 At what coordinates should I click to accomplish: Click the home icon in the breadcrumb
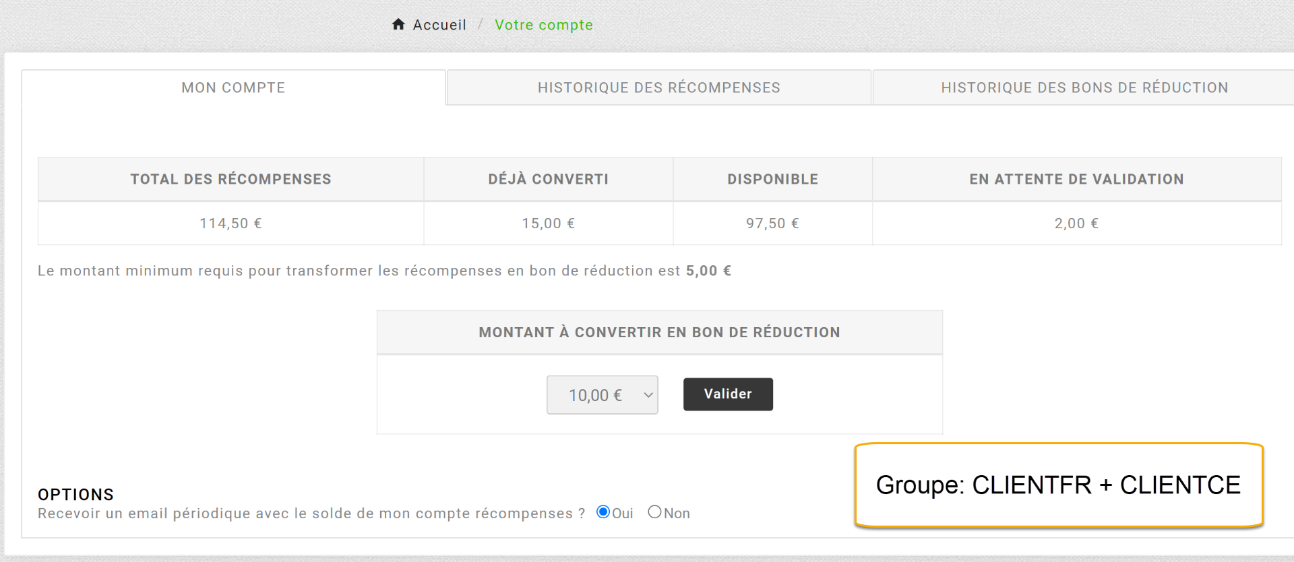[x=398, y=24]
